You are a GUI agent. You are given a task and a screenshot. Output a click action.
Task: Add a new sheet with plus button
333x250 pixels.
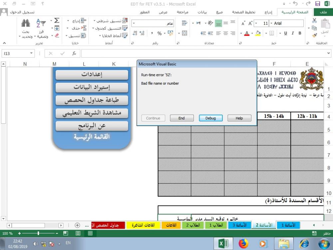[x=77, y=225]
